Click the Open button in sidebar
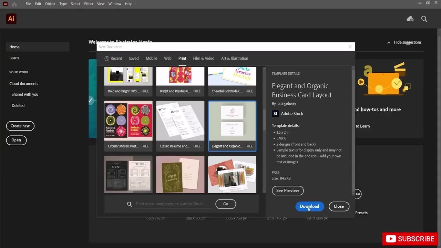Image resolution: width=441 pixels, height=248 pixels. tap(16, 140)
